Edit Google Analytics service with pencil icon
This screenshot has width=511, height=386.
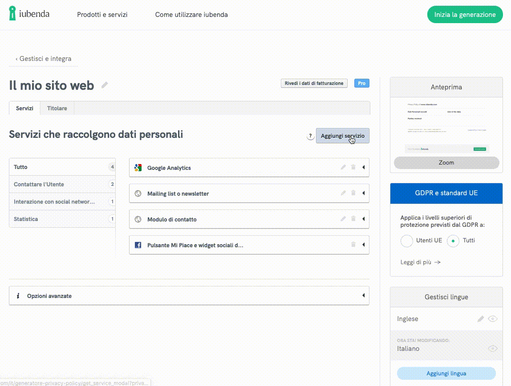coord(343,168)
